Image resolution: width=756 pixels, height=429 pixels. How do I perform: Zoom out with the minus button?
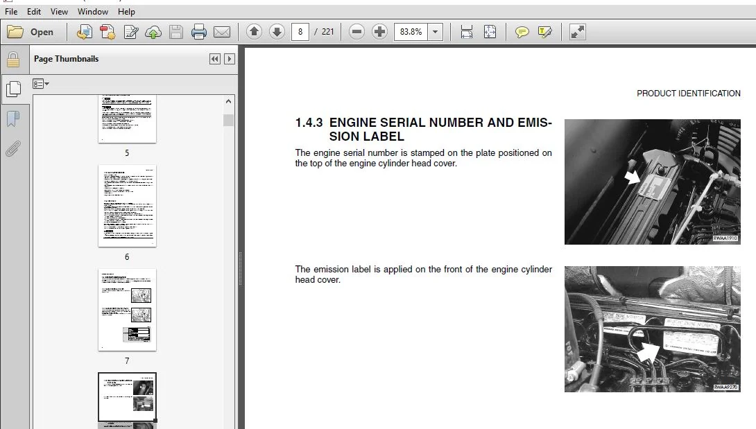coord(356,32)
